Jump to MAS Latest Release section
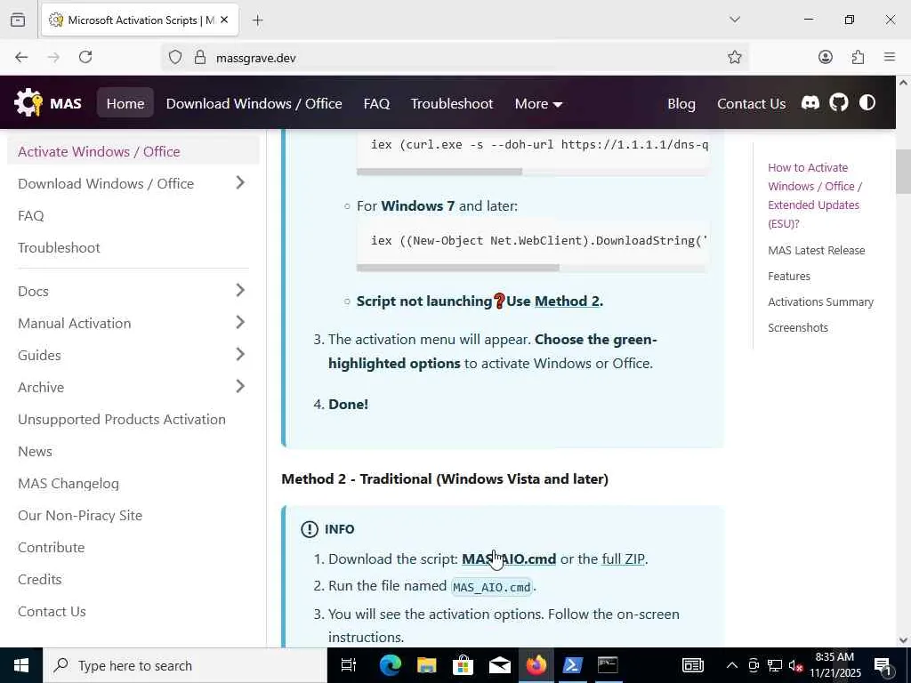The image size is (911, 683). click(x=817, y=250)
